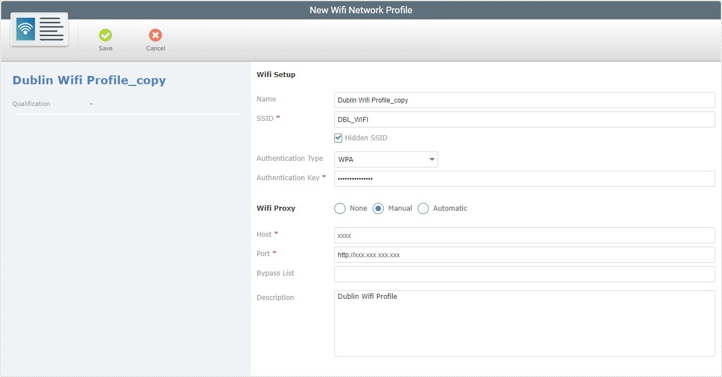
Task: Select the None wifi proxy option
Action: [340, 208]
